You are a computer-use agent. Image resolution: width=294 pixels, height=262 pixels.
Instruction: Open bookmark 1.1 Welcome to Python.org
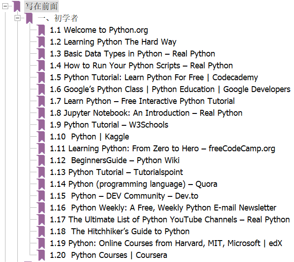click(x=99, y=30)
